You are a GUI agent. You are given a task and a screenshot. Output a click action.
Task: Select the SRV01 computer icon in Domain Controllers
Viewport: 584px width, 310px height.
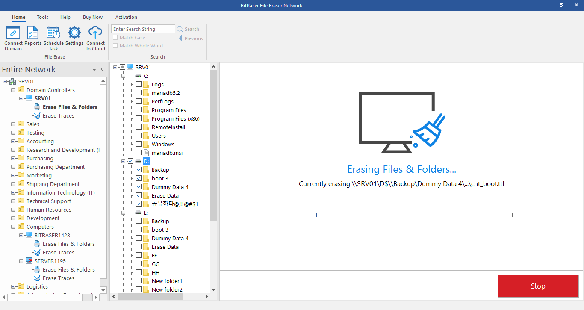pos(29,98)
